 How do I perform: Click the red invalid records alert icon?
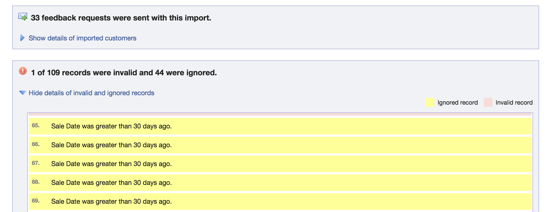23,71
